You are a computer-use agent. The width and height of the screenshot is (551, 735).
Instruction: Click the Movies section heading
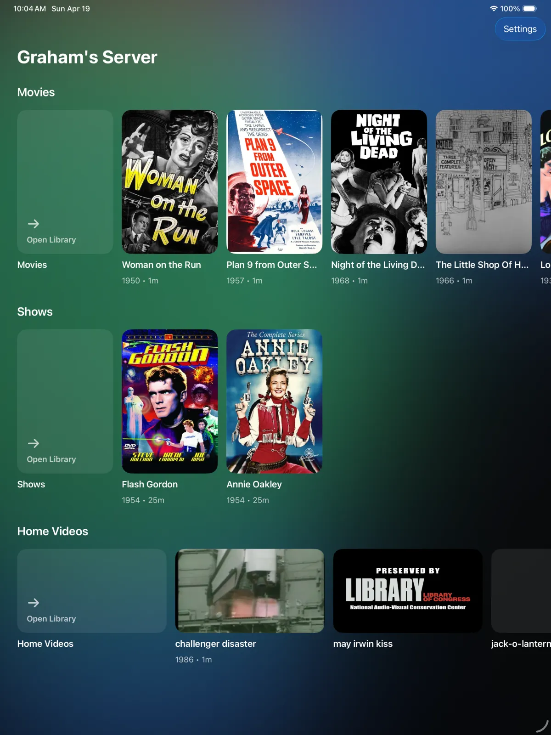point(36,92)
